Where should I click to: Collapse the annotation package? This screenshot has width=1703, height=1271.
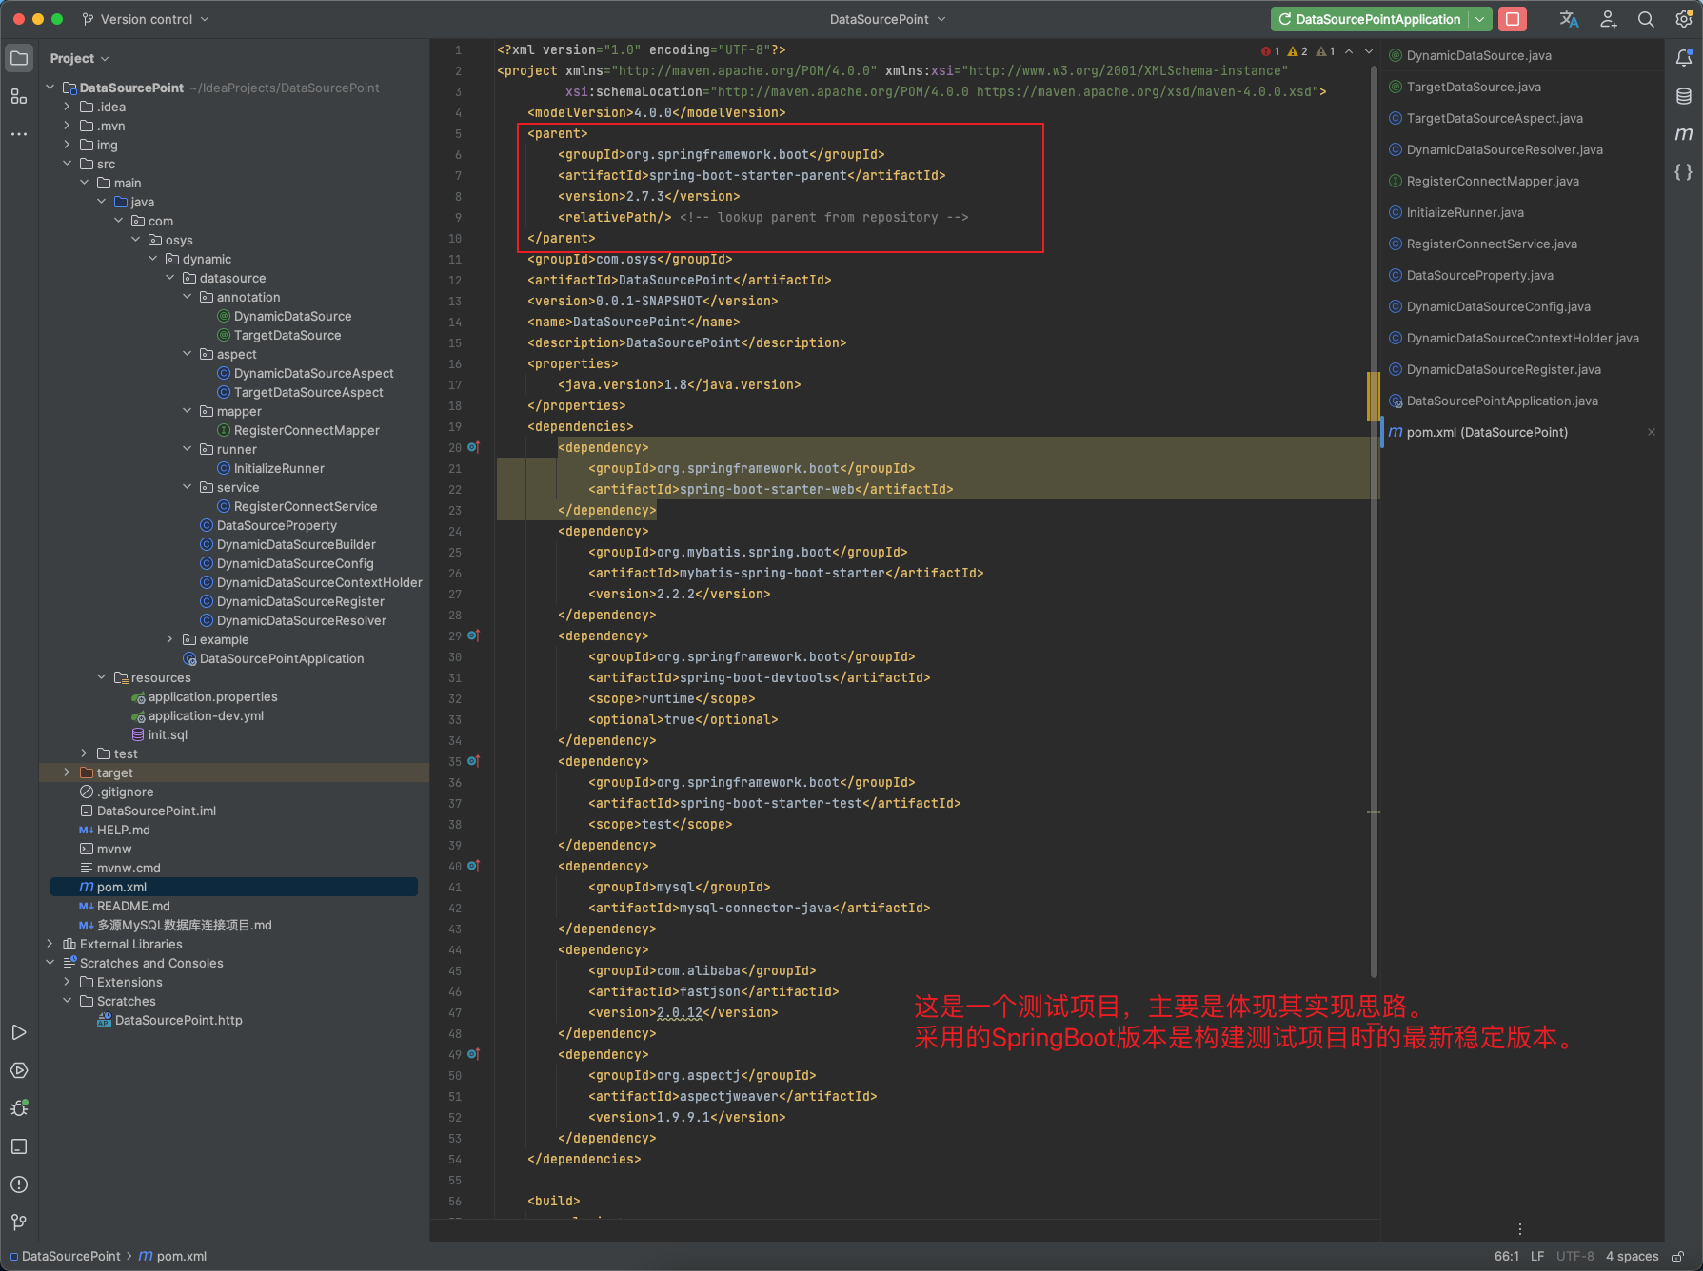[x=187, y=297]
